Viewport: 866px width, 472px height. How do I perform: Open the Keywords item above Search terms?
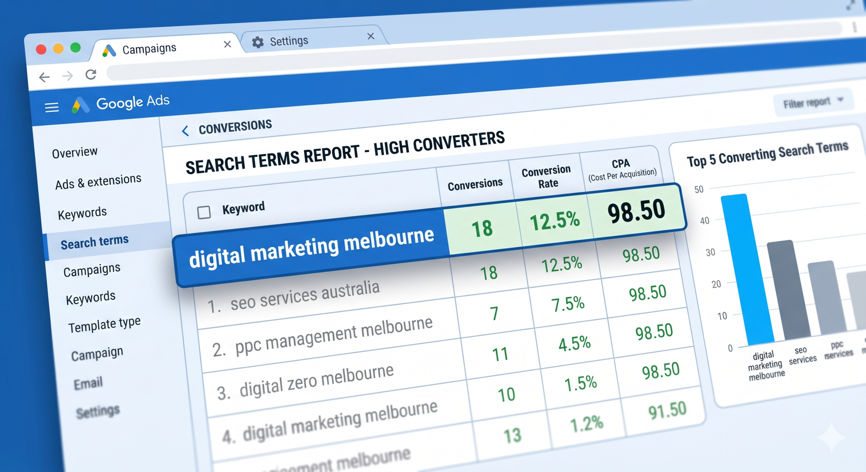pyautogui.click(x=82, y=213)
